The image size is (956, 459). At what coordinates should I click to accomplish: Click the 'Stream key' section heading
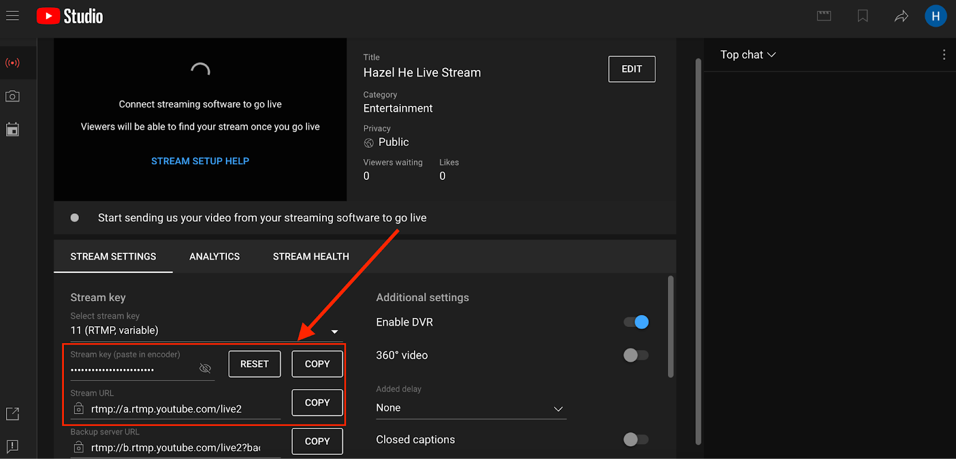pos(98,298)
